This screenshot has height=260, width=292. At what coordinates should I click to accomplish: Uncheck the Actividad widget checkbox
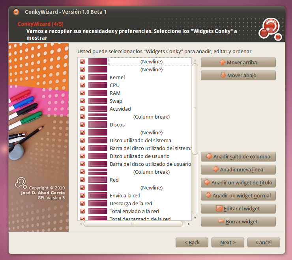point(82,109)
